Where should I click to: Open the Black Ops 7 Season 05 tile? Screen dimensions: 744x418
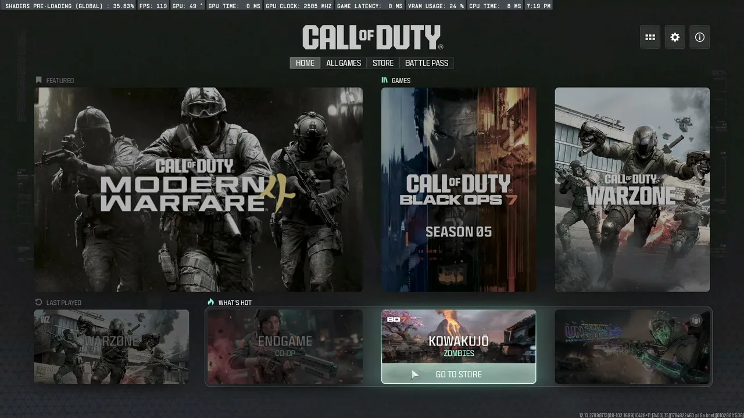click(459, 190)
